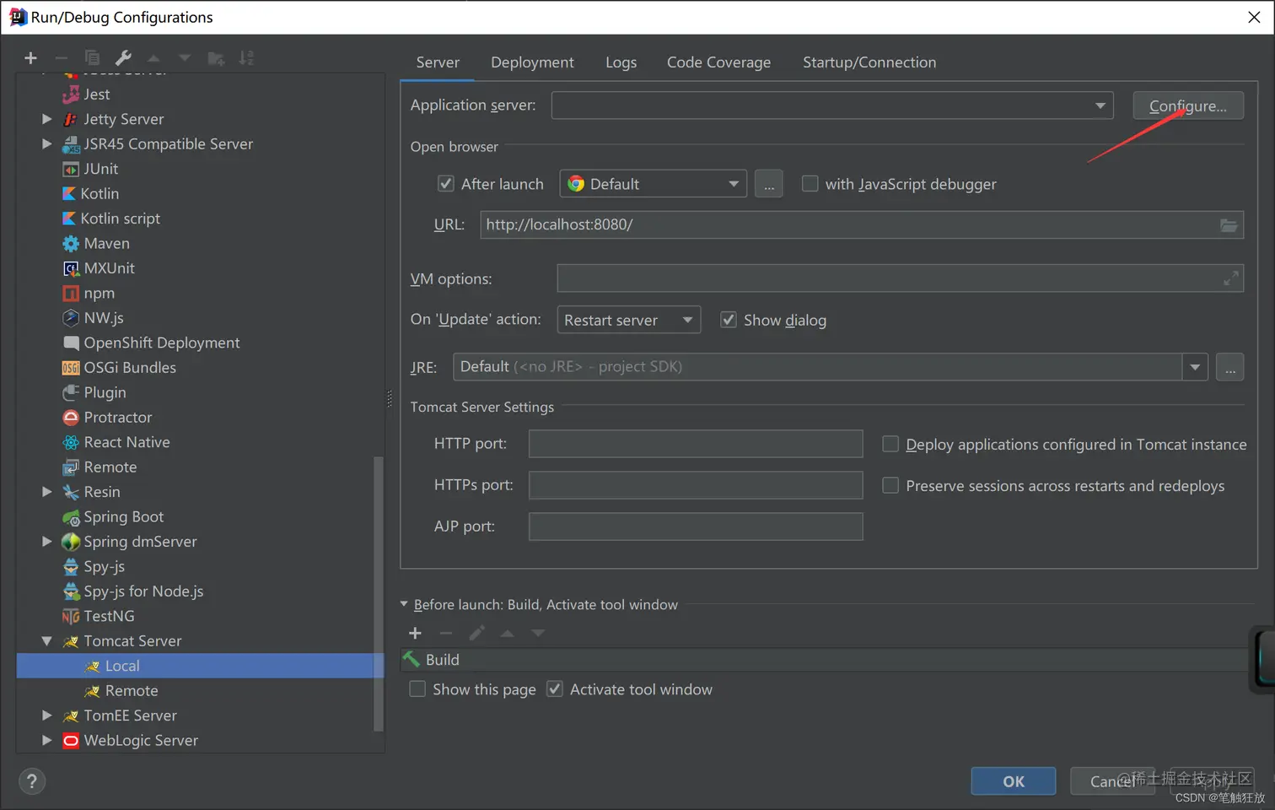Copy configuration icon in toolbar

click(x=92, y=58)
